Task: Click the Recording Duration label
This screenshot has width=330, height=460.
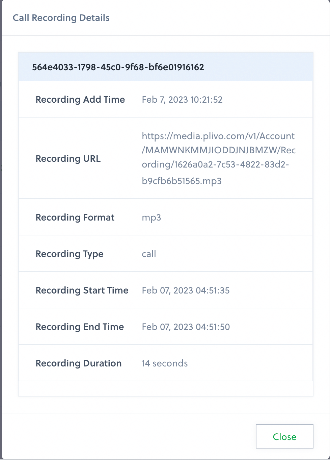Action: point(78,363)
